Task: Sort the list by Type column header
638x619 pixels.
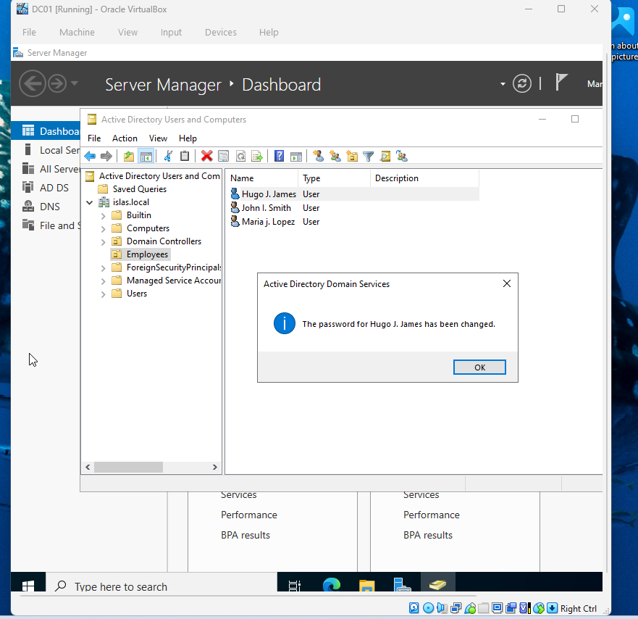Action: [334, 178]
